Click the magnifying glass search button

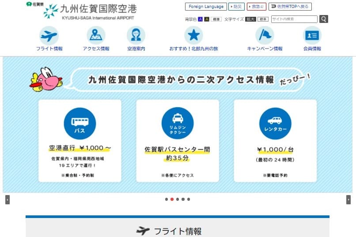coord(323,19)
